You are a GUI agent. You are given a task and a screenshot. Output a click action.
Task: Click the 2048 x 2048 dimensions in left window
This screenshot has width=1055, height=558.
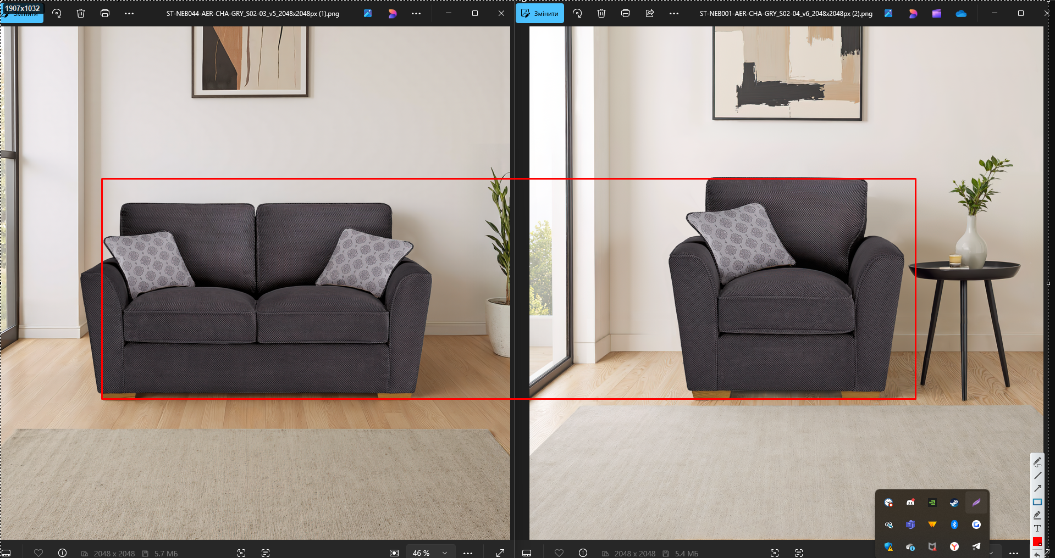click(x=114, y=554)
